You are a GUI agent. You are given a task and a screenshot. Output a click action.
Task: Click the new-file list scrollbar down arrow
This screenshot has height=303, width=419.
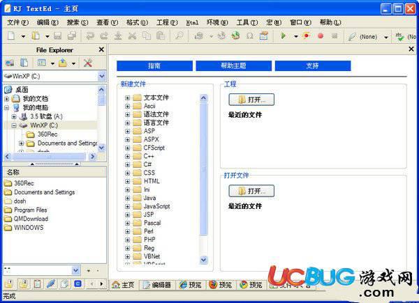coord(204,260)
